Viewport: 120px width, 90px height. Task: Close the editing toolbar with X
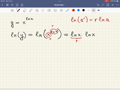[113, 5]
